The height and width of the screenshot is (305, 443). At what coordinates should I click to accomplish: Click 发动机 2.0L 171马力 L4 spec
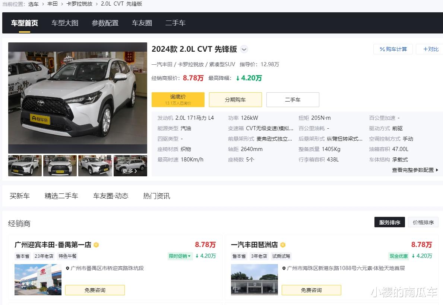[186, 118]
